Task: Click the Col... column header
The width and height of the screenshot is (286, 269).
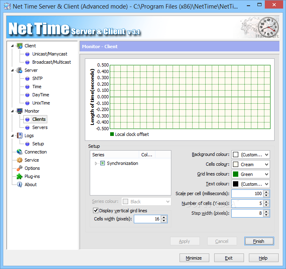Action: [x=147, y=155]
